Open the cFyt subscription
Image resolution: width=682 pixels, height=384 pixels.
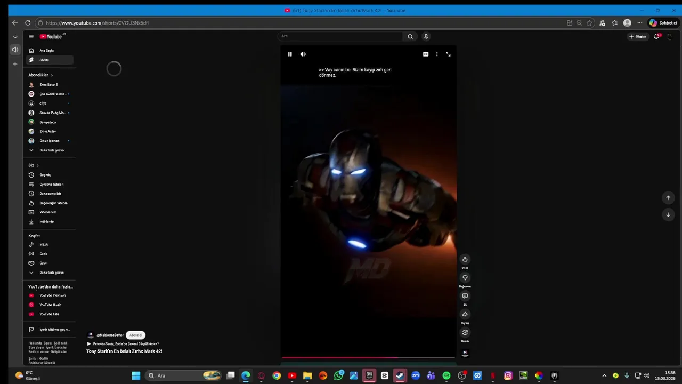click(x=50, y=103)
